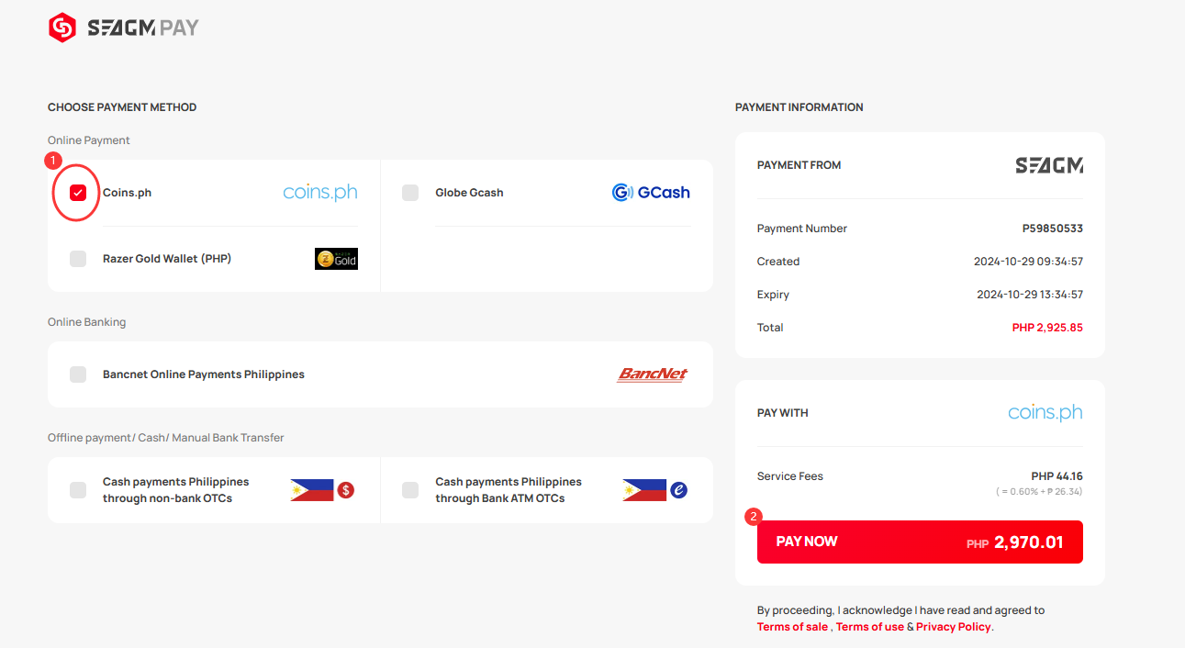Click the coins.ph logo in Pay With card
This screenshot has height=648, width=1185.
click(x=1045, y=412)
